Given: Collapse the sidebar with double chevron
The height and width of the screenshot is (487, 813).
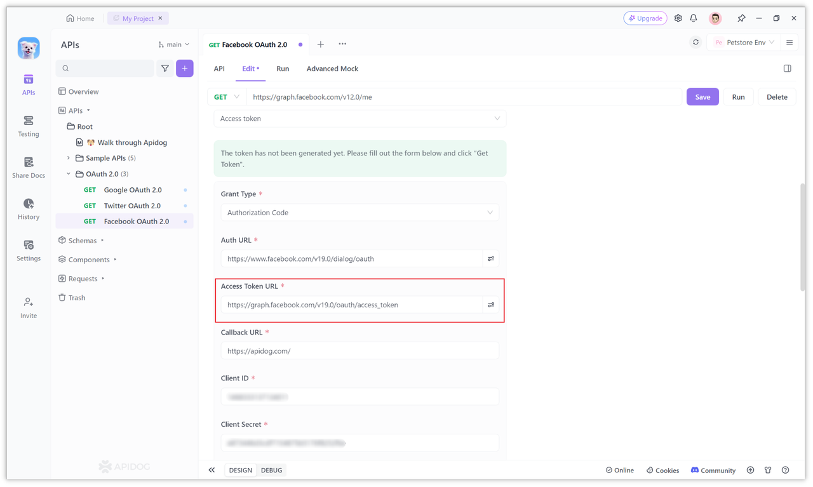Looking at the screenshot, I should pyautogui.click(x=212, y=470).
